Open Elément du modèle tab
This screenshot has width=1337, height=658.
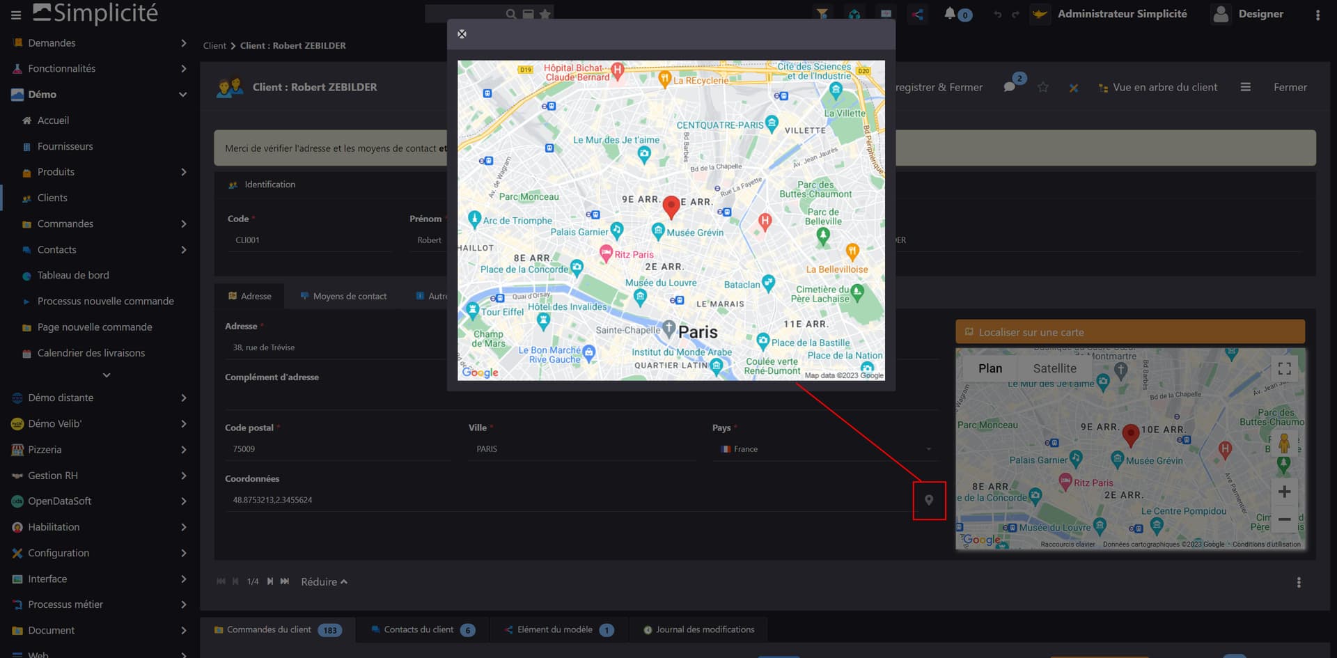[x=558, y=629]
